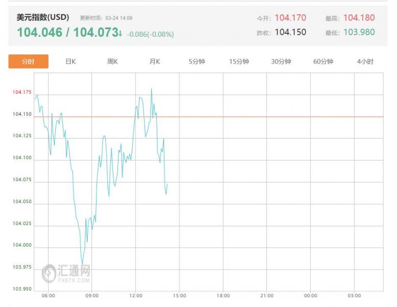
Task: Switch to the 月K monthly chart tab
Action: (155, 61)
